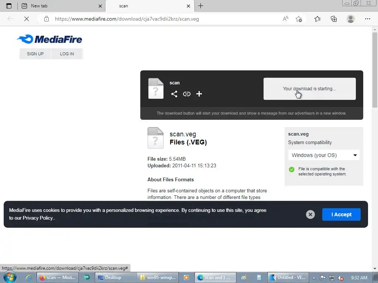Click the address bar URL
Screen dimensions: 378x283
pos(127,19)
